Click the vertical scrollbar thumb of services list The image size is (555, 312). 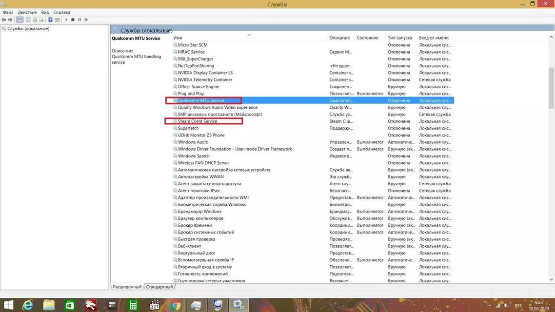[551, 88]
